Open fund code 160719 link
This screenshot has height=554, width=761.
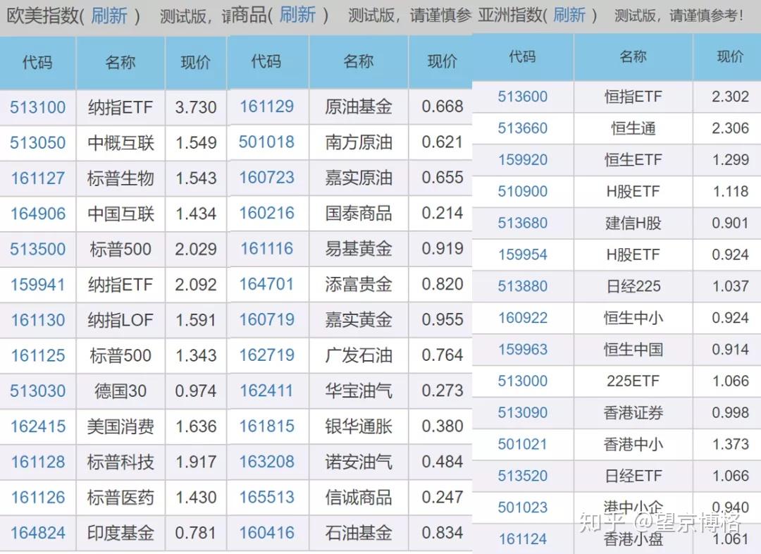pos(267,319)
